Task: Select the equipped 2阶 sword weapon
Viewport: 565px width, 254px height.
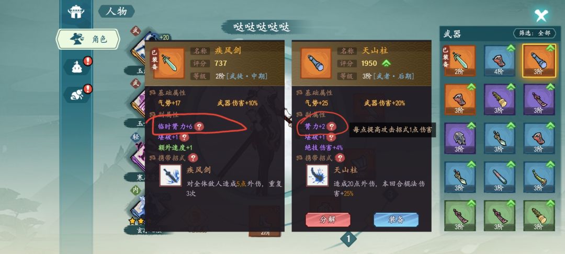Action: click(459, 61)
